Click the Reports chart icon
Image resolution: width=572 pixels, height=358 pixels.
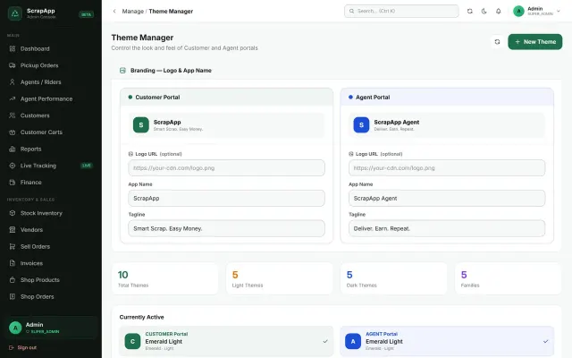click(x=12, y=149)
